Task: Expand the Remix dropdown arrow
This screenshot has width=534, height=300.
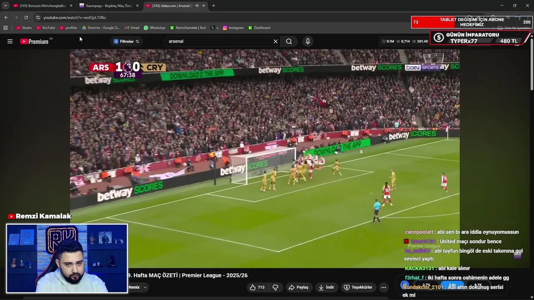Action: pos(145,287)
